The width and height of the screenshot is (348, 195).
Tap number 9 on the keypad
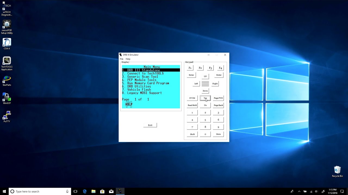coord(218,127)
